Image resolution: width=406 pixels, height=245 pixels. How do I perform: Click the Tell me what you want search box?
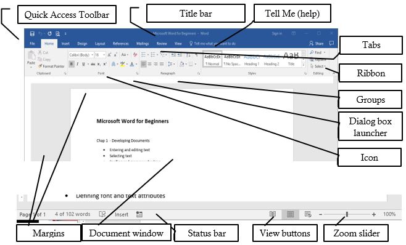pyautogui.click(x=213, y=44)
